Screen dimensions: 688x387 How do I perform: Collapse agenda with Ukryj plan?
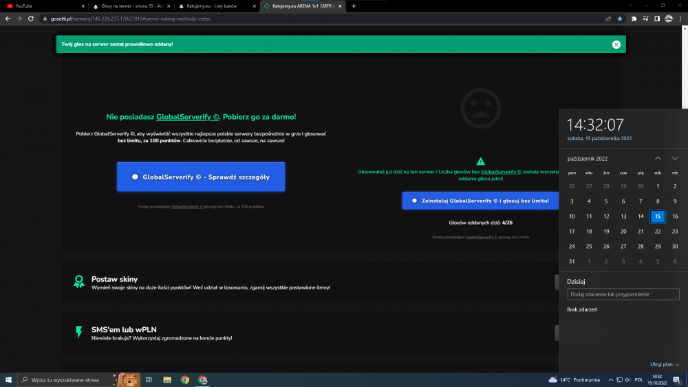click(x=665, y=364)
